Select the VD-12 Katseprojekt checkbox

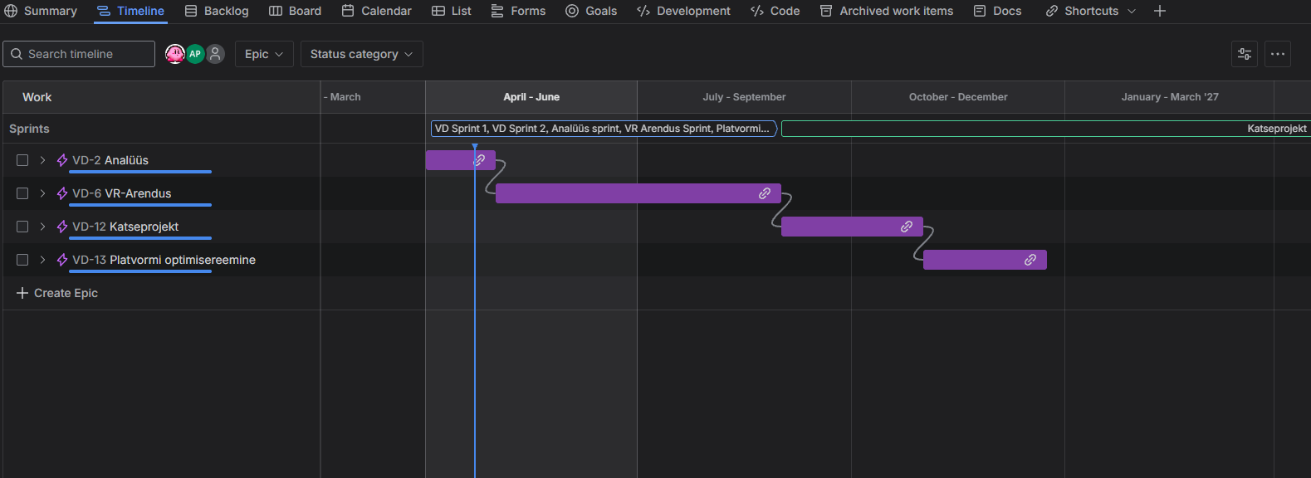[x=22, y=227]
